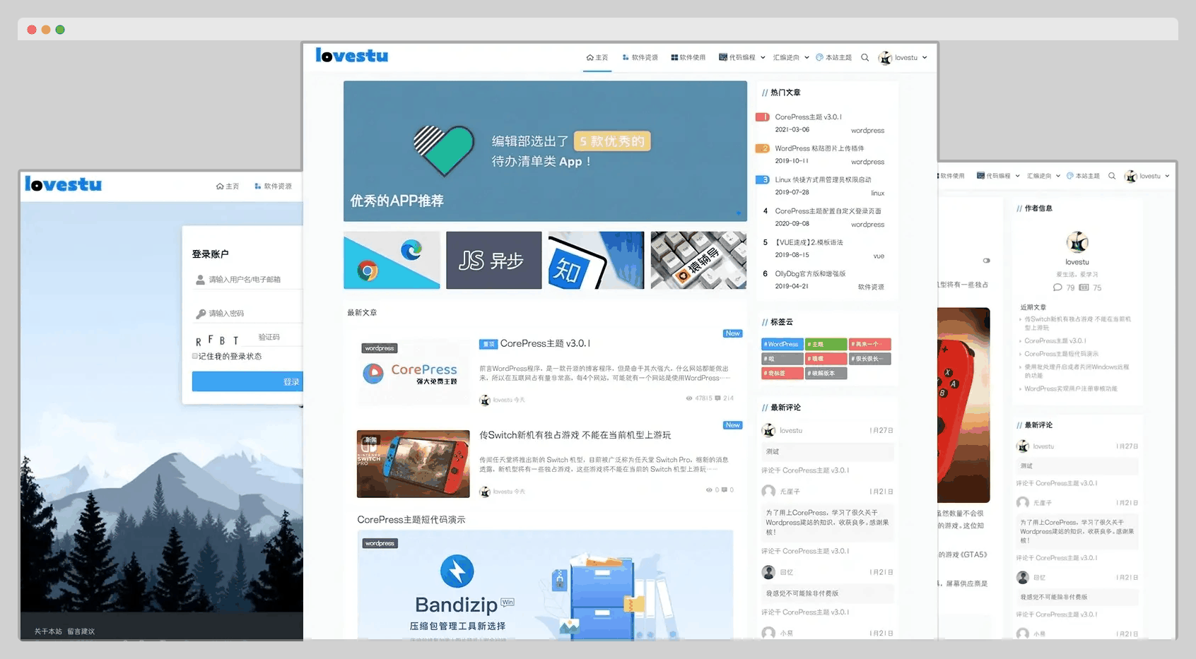
Task: Click the username/email input field
Action: click(247, 280)
